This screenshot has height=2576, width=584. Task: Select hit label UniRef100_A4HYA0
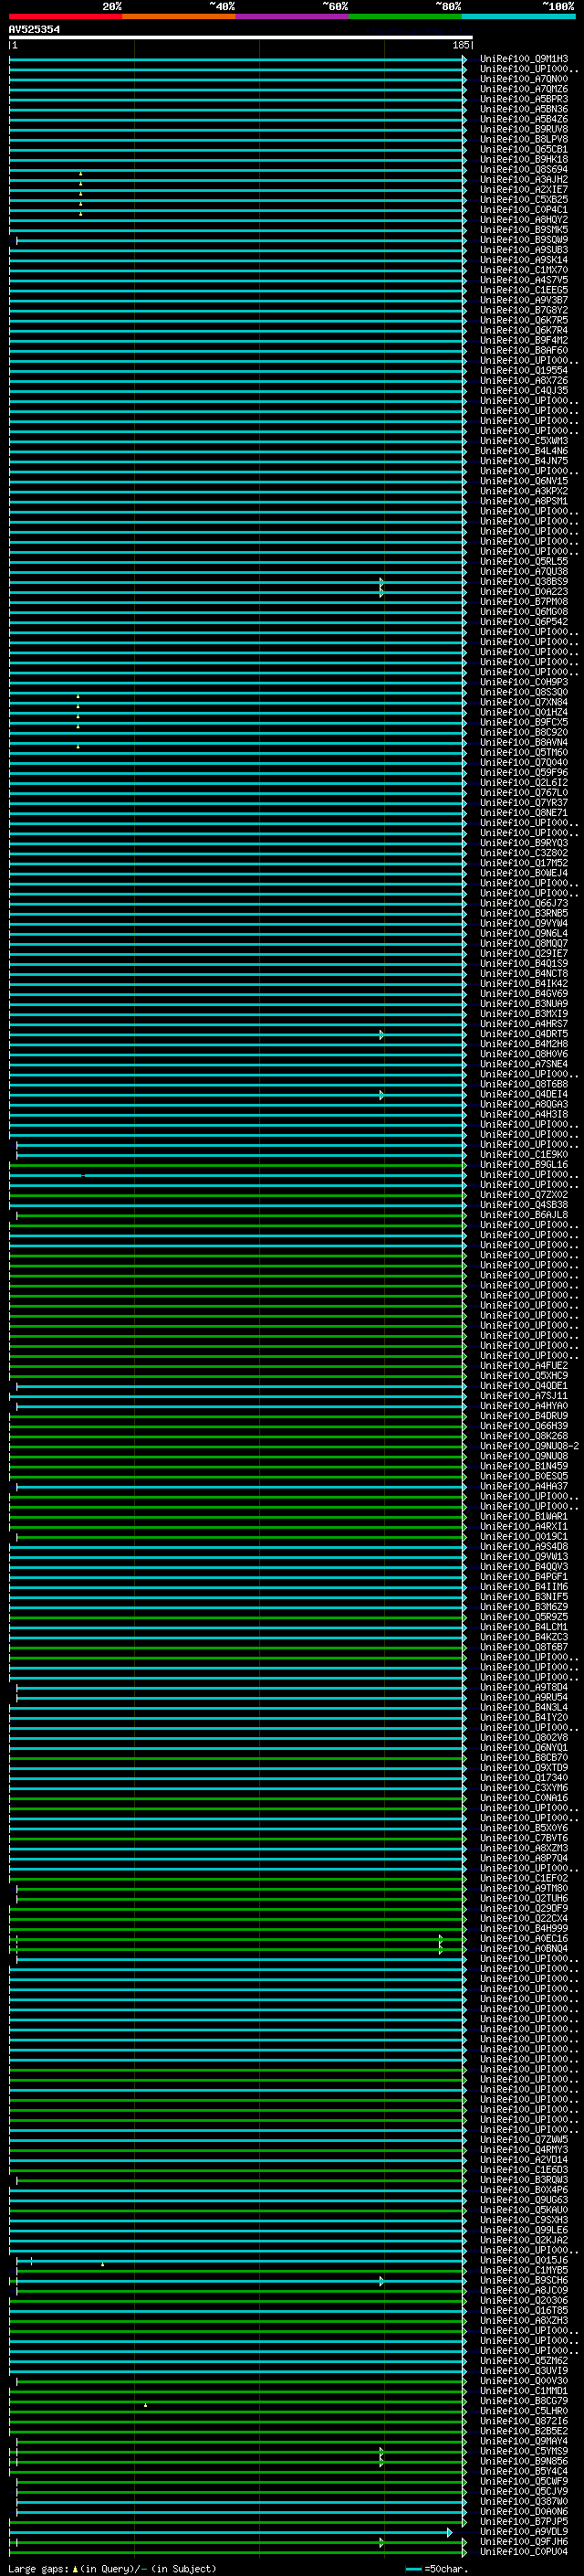tap(524, 1406)
